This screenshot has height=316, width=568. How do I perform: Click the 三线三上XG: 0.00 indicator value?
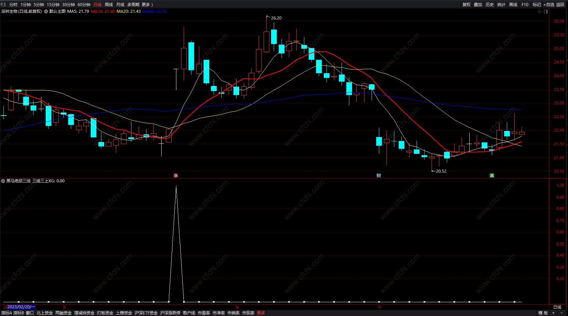[48, 181]
